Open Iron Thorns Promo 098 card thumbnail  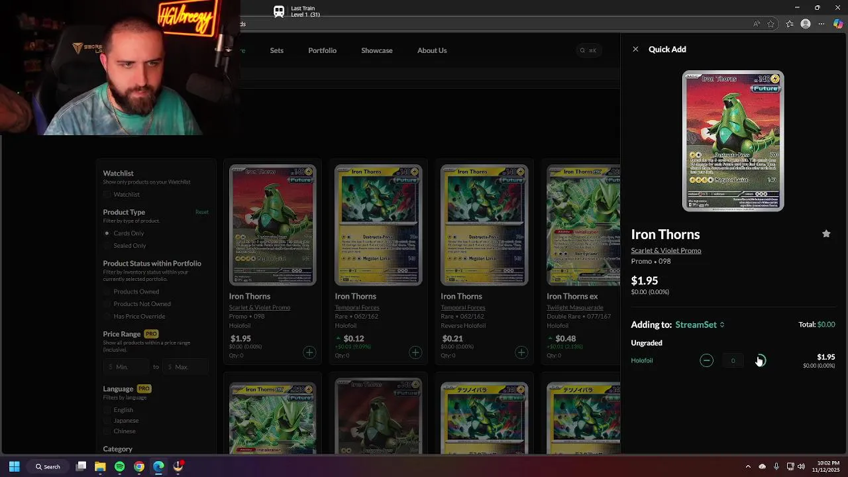tap(272, 225)
